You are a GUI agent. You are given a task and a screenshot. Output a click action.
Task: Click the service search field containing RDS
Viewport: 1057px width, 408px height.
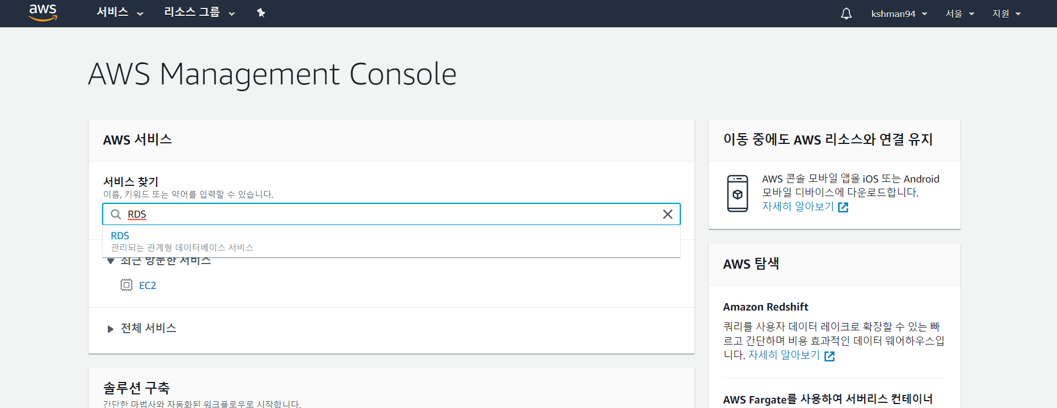391,214
